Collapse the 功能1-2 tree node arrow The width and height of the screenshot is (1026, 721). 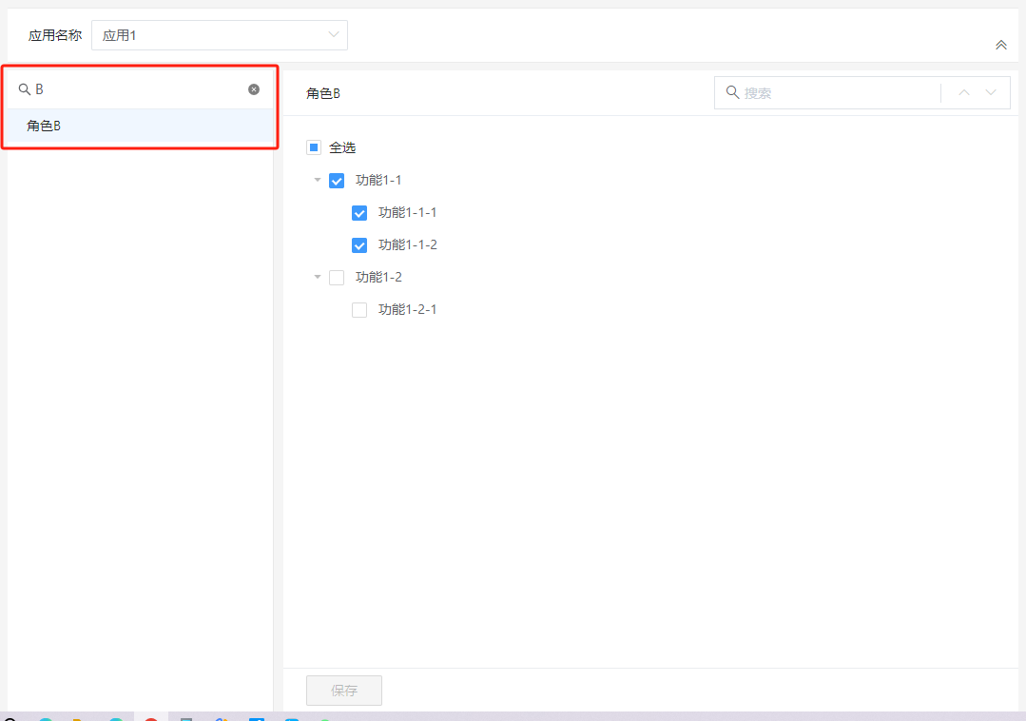click(x=318, y=277)
